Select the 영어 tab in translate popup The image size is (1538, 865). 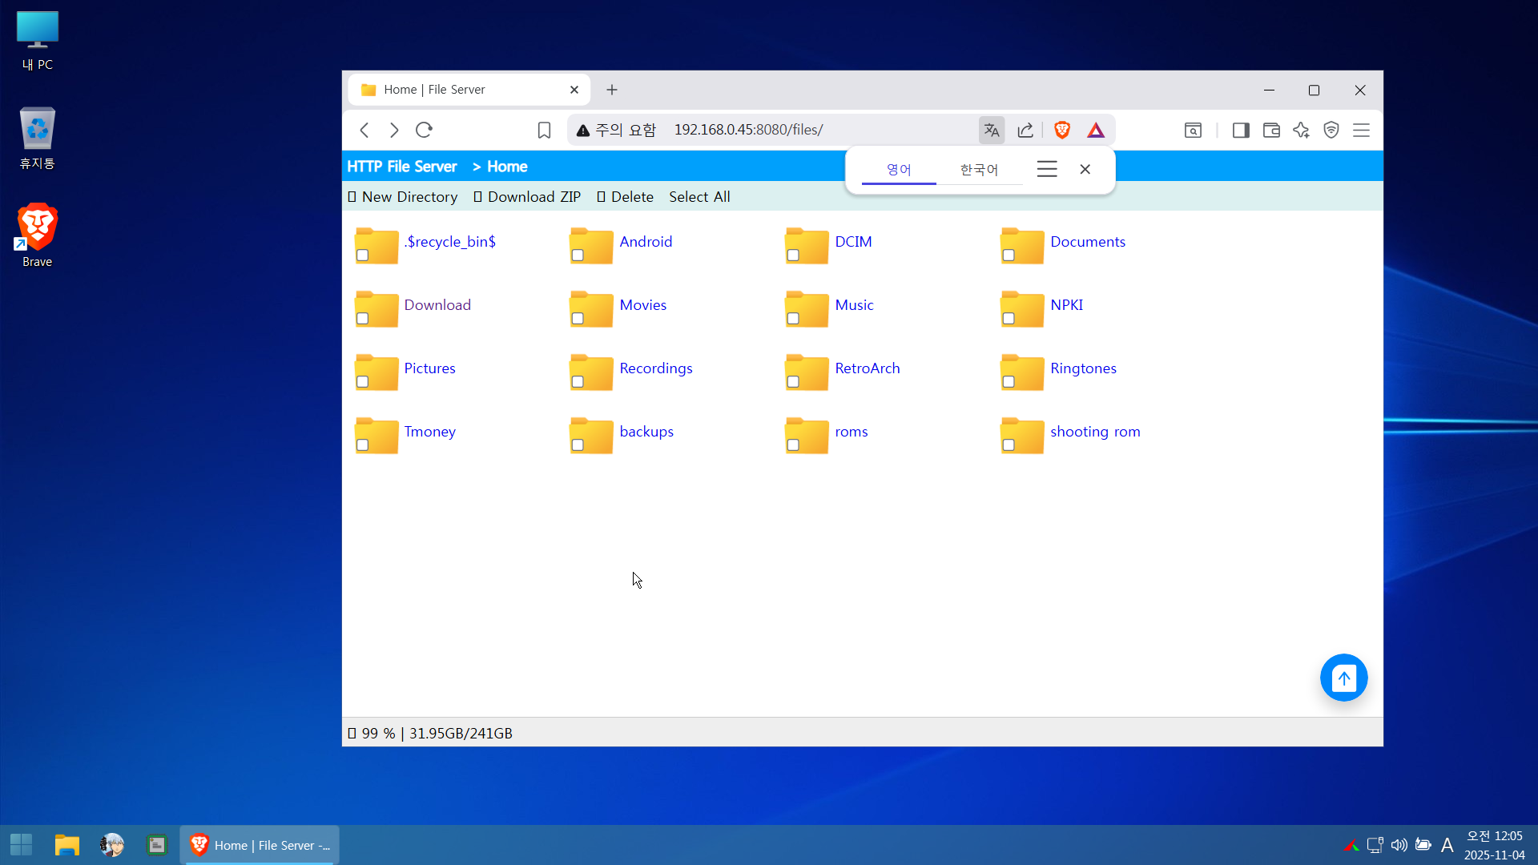coord(899,170)
